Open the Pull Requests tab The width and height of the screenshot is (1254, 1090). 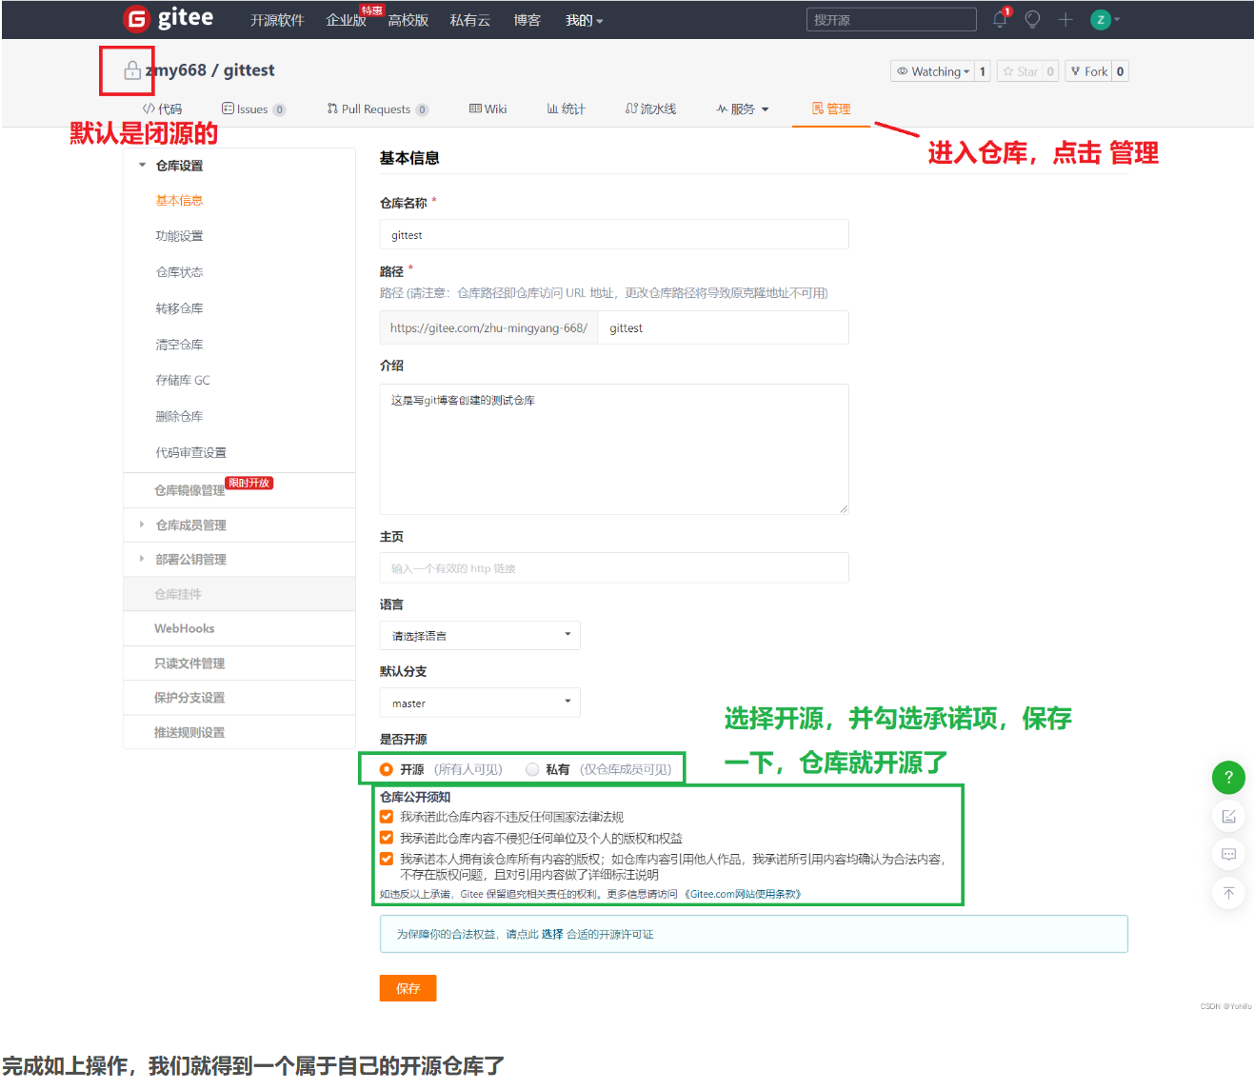coord(377,109)
